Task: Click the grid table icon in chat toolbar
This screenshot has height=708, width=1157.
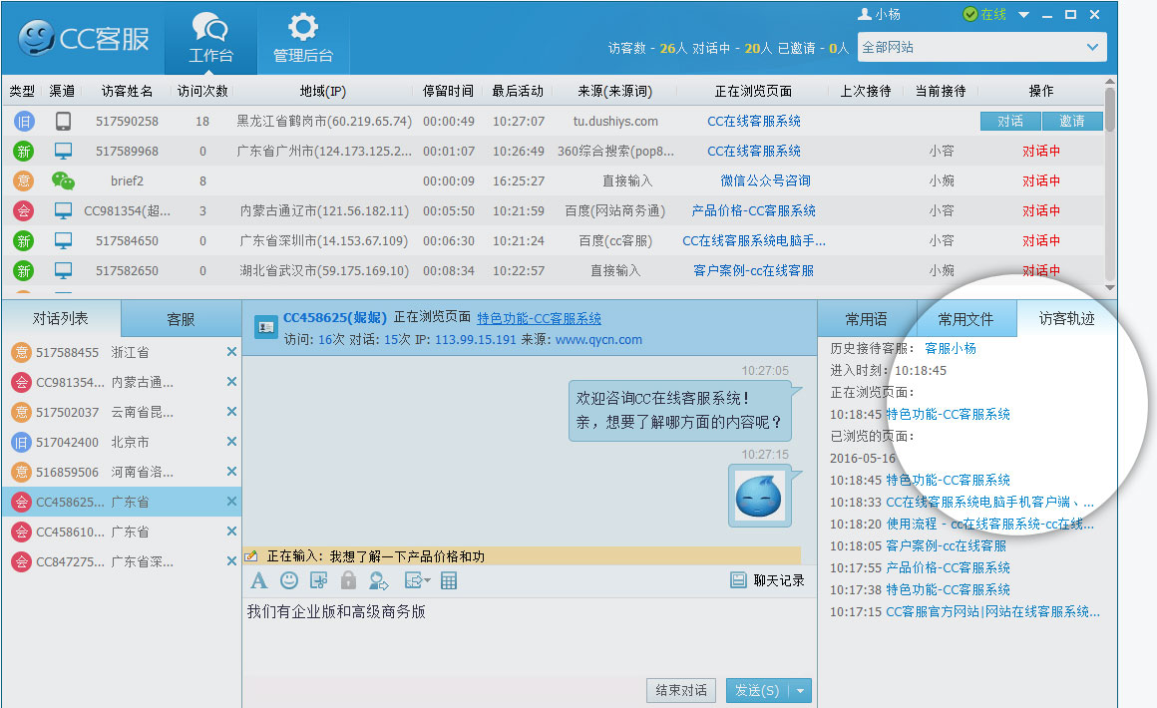Action: 449,580
